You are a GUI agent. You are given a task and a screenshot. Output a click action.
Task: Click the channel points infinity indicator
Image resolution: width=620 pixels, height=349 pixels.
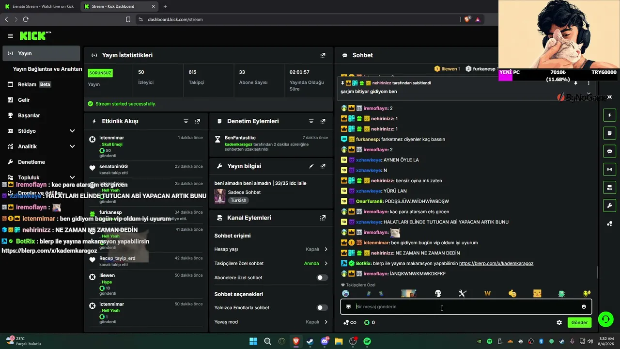click(x=350, y=322)
